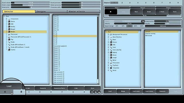Click the copy preset icon beside A/B
Screen dimensions: 184x103
coord(95,92)
